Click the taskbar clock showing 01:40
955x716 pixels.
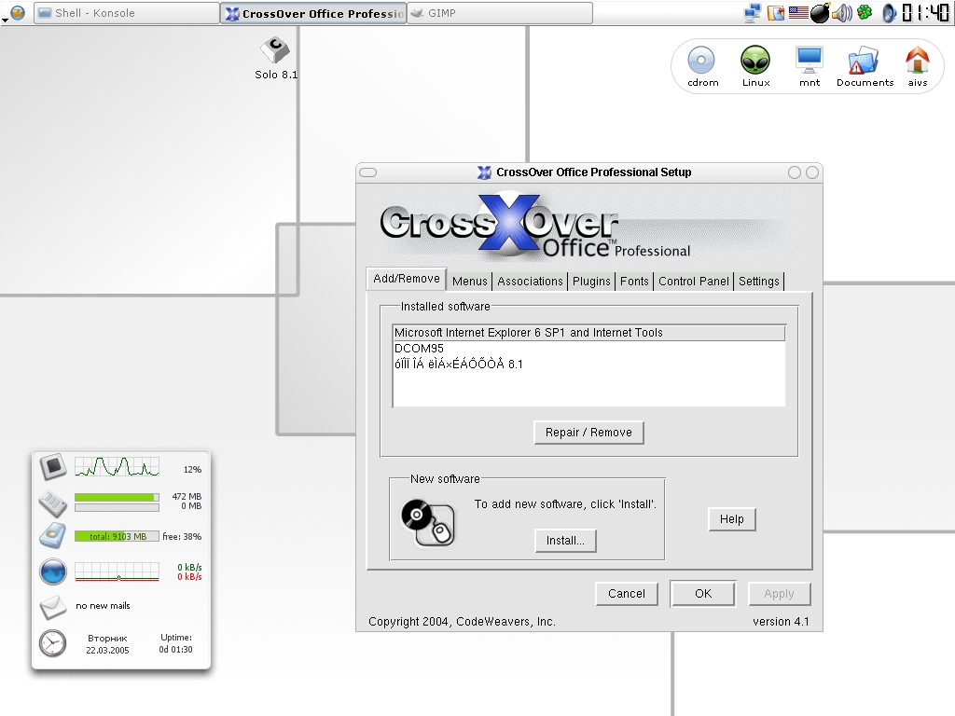[x=924, y=13]
